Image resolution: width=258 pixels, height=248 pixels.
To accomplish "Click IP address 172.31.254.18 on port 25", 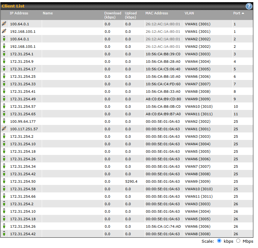I will pyautogui.click(x=23, y=151).
